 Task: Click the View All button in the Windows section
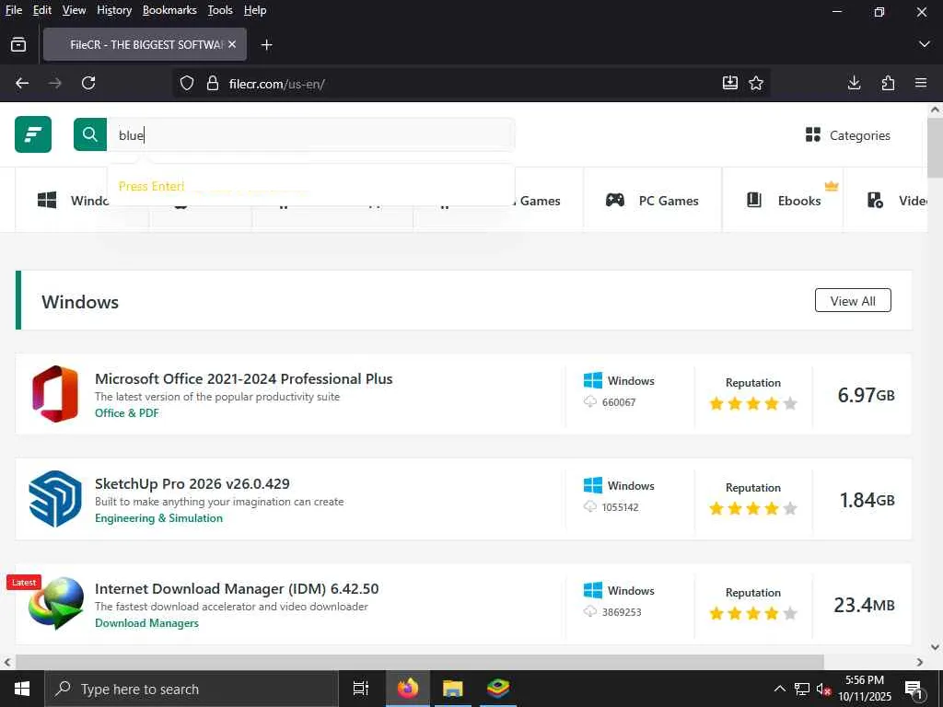click(x=853, y=301)
